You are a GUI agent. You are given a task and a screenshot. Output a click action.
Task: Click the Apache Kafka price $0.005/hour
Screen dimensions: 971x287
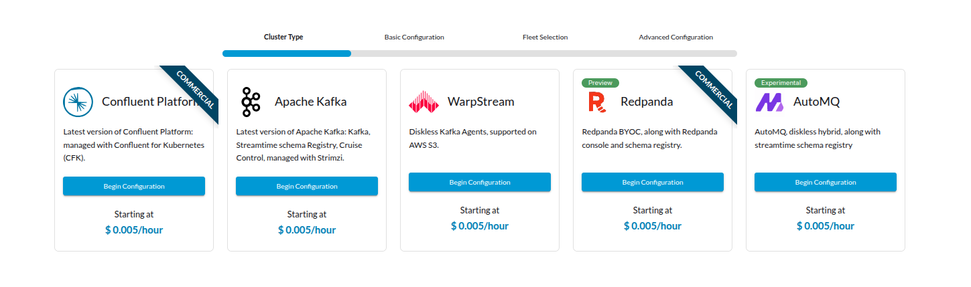tap(307, 230)
